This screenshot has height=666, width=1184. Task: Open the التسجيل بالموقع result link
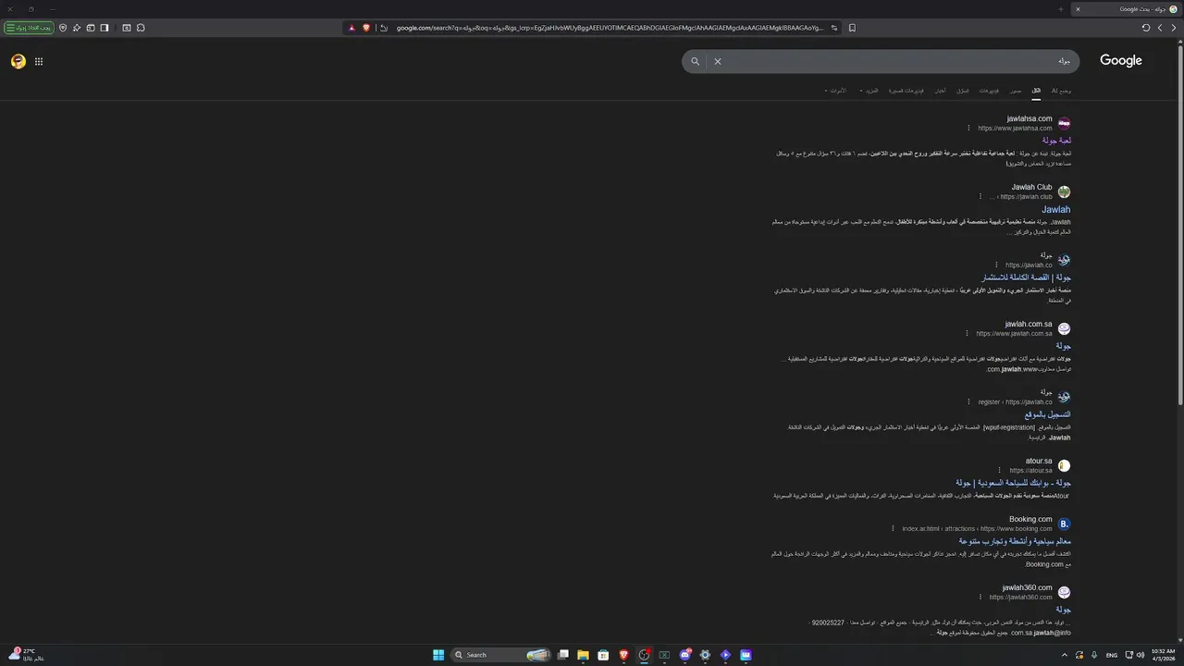tap(1047, 414)
